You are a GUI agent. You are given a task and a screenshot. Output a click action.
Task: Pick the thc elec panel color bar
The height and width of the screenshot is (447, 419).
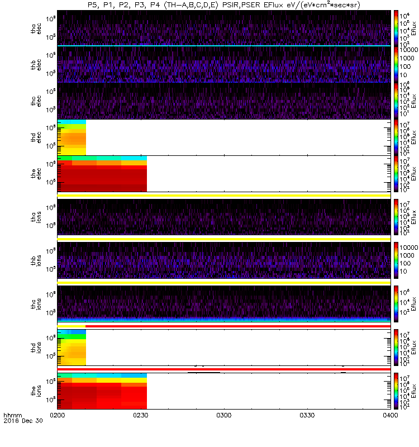[x=396, y=101]
